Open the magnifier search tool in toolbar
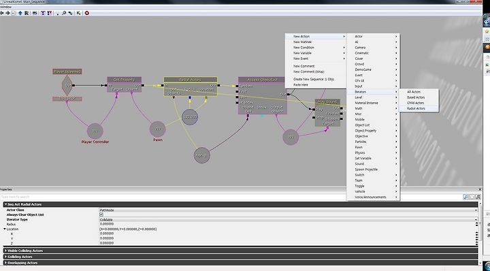The image size is (490, 271). pyautogui.click(x=64, y=13)
